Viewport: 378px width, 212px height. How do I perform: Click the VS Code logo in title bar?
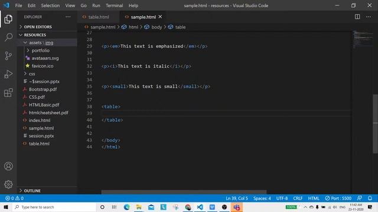(x=6, y=5)
